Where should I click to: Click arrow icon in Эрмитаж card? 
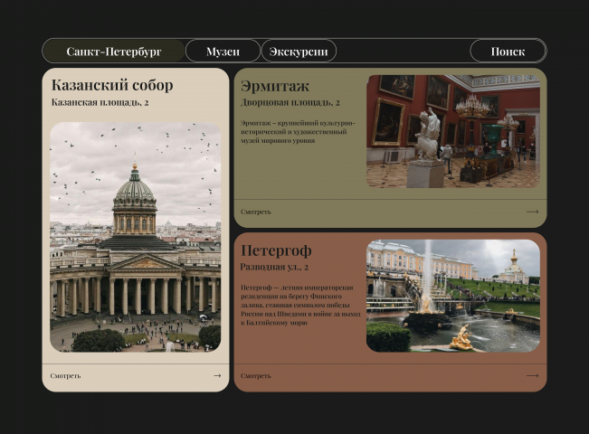coord(532,212)
